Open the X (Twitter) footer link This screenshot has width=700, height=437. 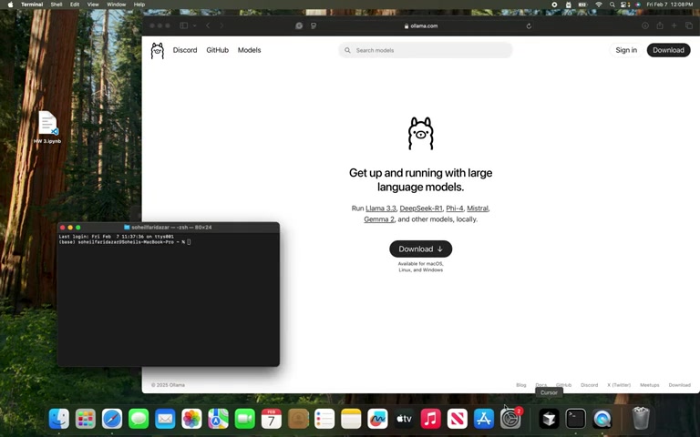point(619,385)
